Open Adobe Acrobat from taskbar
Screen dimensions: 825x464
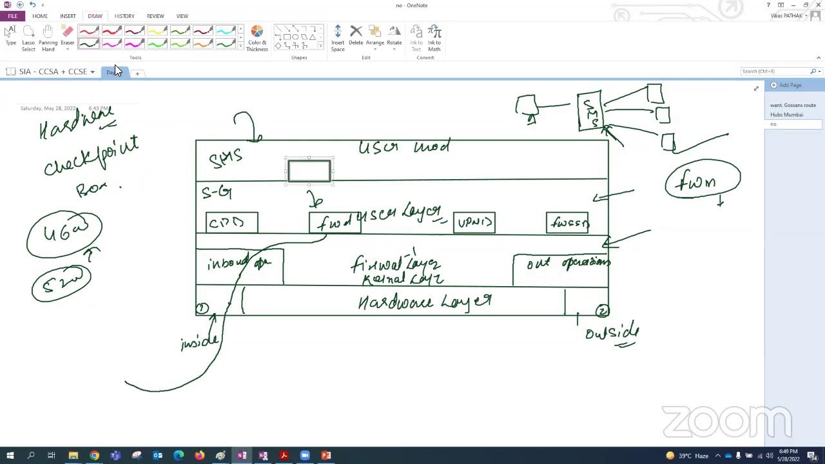pos(284,456)
